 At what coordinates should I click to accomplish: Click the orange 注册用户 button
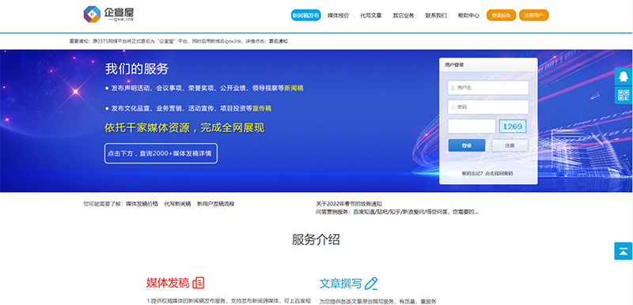pyautogui.click(x=533, y=15)
